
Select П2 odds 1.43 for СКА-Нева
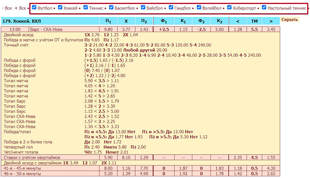point(144,29)
